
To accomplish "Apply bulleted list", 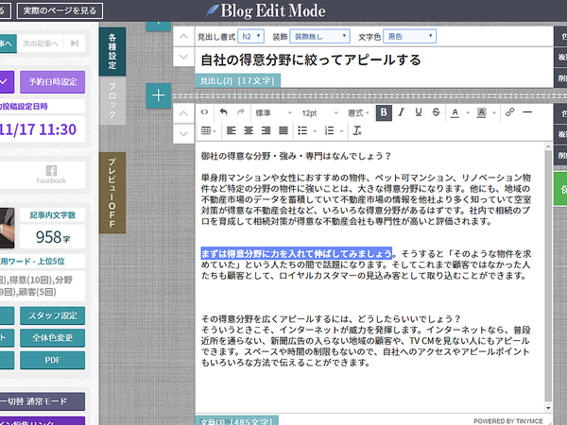I will [x=302, y=130].
